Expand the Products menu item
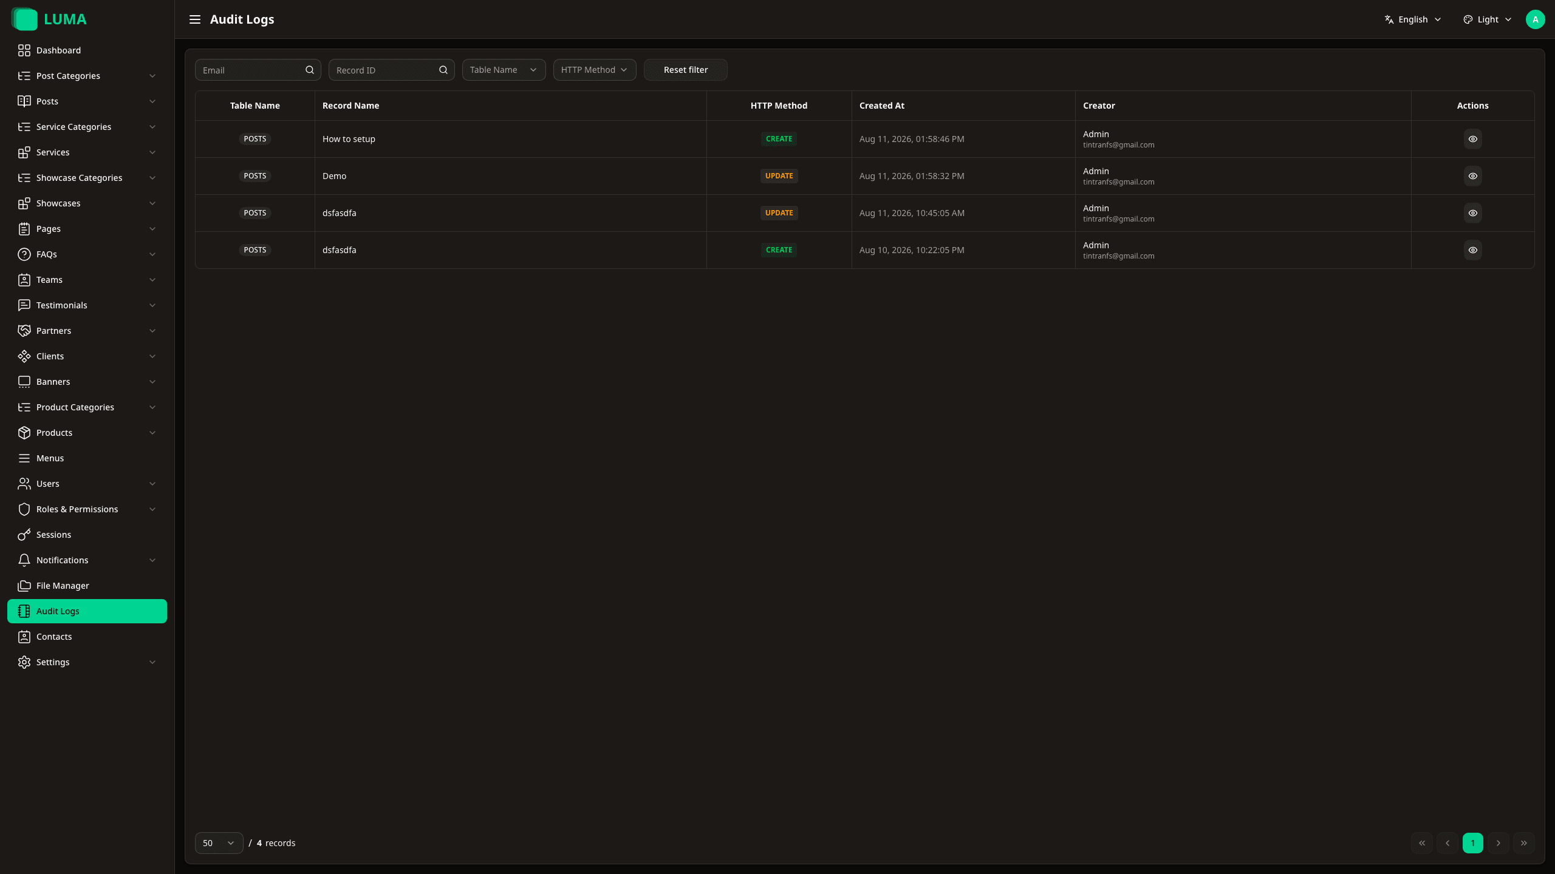Image resolution: width=1555 pixels, height=874 pixels. 87,433
